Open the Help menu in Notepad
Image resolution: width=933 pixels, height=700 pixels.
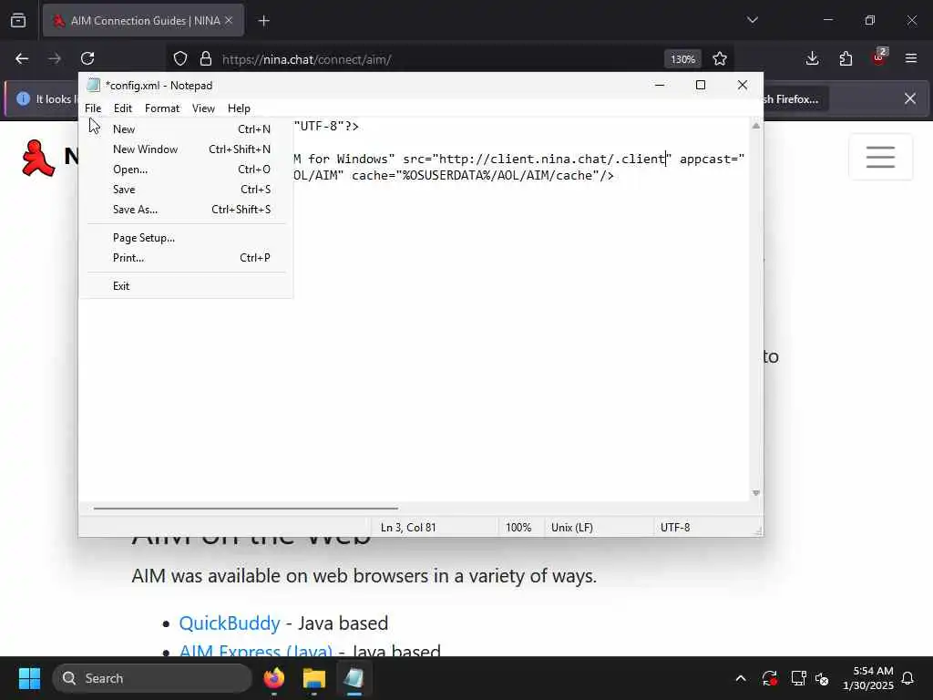click(239, 108)
